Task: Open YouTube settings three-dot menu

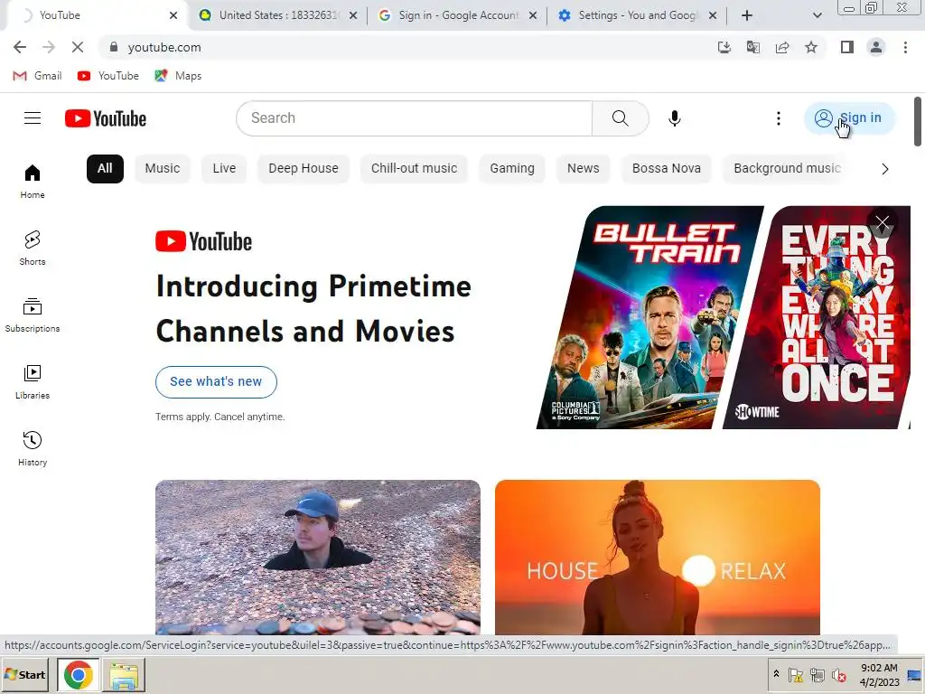Action: pyautogui.click(x=778, y=118)
